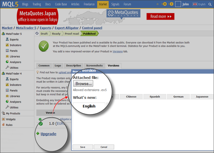Click the MQL5 logo
Screen dimensions: 214x153
click(10, 4)
